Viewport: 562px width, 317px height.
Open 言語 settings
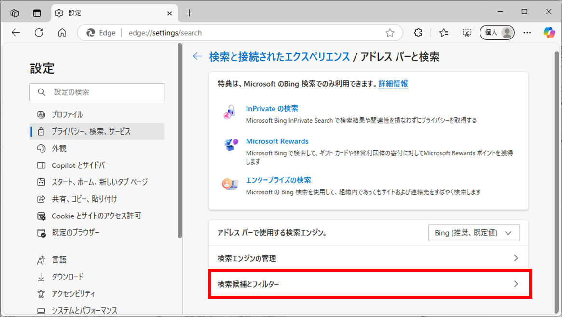tap(97, 260)
